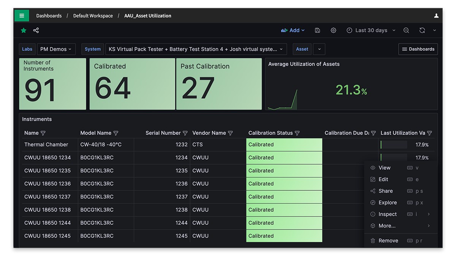Unstar the dashboard with the star icon
This screenshot has width=456, height=256.
[x=24, y=30]
